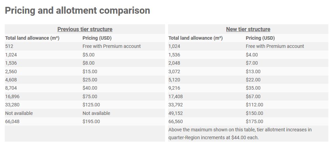329x144 pixels.
Task: Click the $4.00 price cell
Action: [x=252, y=54]
